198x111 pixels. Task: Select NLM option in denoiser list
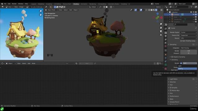(187, 66)
